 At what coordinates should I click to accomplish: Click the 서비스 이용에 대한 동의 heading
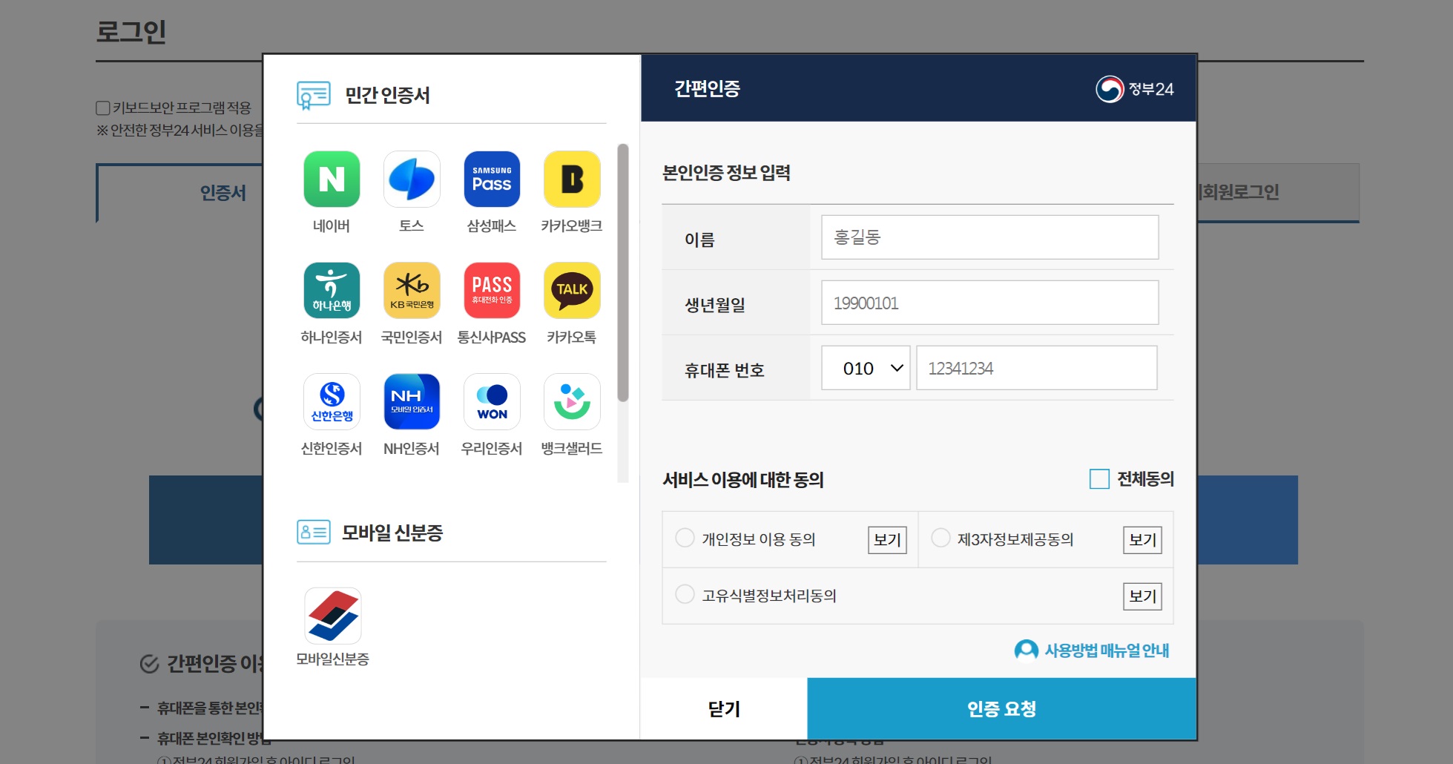[742, 480]
